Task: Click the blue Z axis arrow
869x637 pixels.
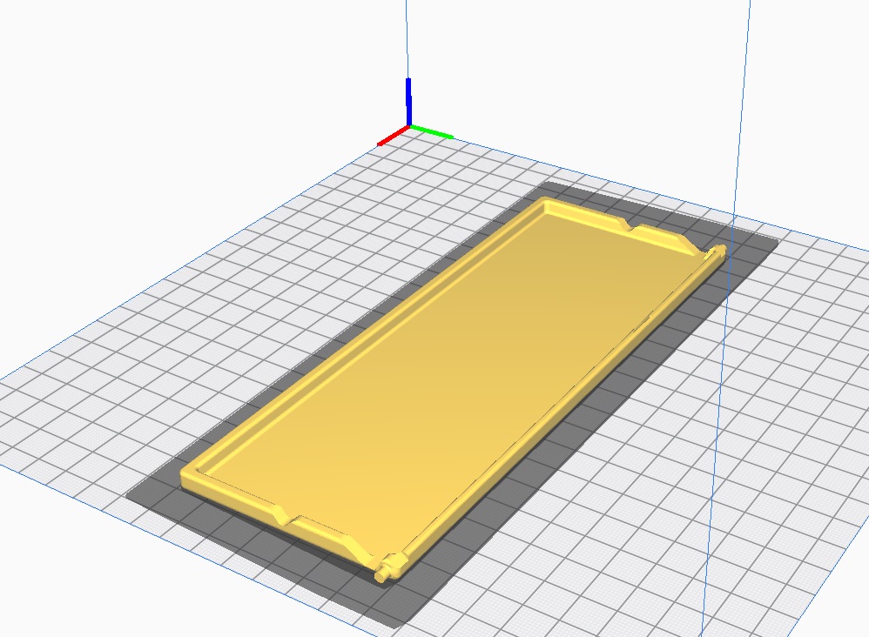Action: point(408,100)
